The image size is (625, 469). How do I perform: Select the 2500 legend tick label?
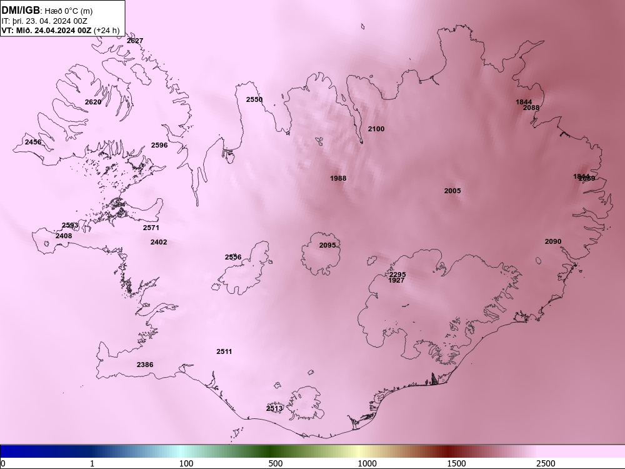coord(546,463)
